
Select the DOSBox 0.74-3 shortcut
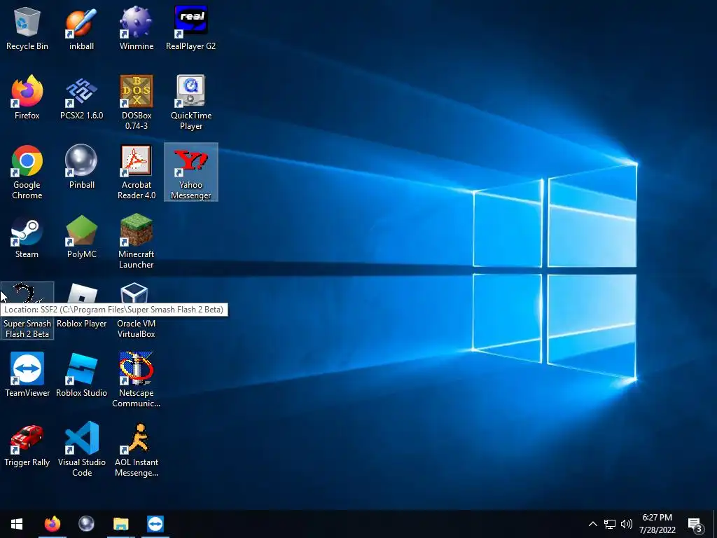click(x=137, y=102)
